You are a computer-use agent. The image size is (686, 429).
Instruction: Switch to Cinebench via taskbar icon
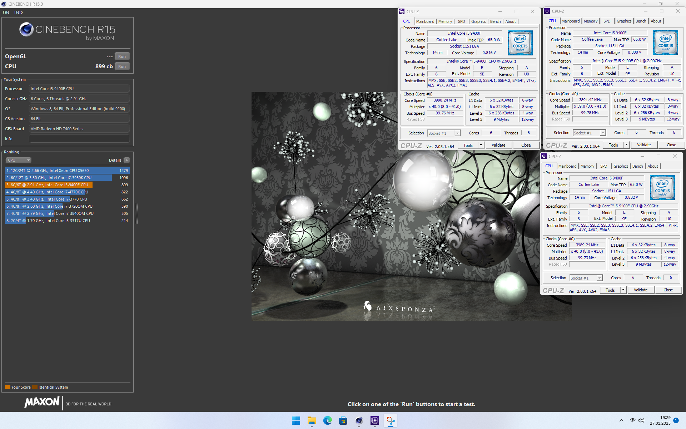pos(359,421)
